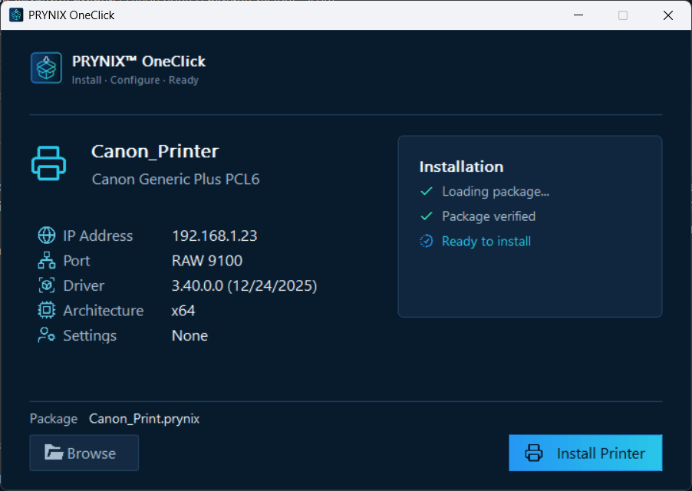Click the maximize button in the title bar
692x491 pixels.
[x=623, y=15]
